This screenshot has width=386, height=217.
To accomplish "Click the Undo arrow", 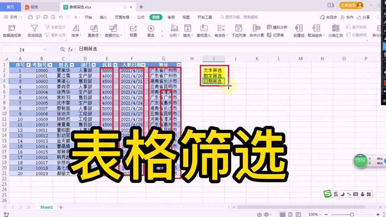I will pyautogui.click(x=61, y=17).
